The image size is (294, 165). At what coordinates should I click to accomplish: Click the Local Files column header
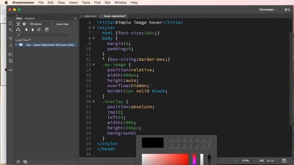[23, 40]
